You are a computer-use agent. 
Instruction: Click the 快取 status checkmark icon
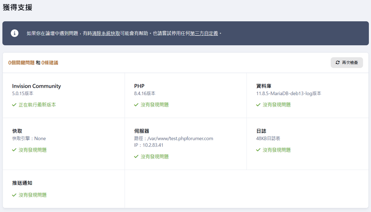tap(14, 150)
